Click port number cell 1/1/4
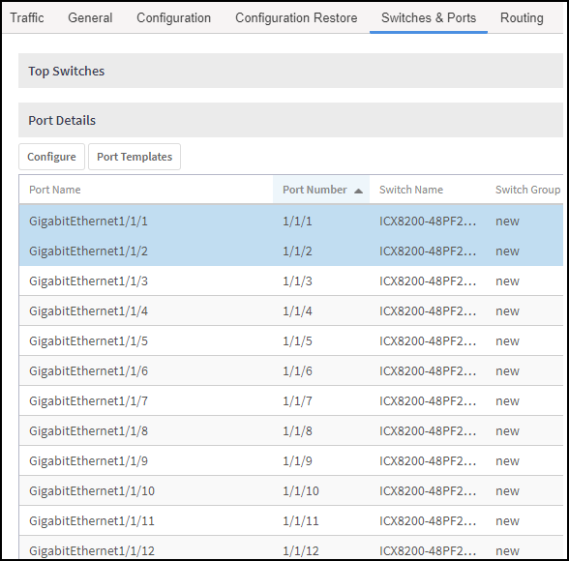 point(297,311)
